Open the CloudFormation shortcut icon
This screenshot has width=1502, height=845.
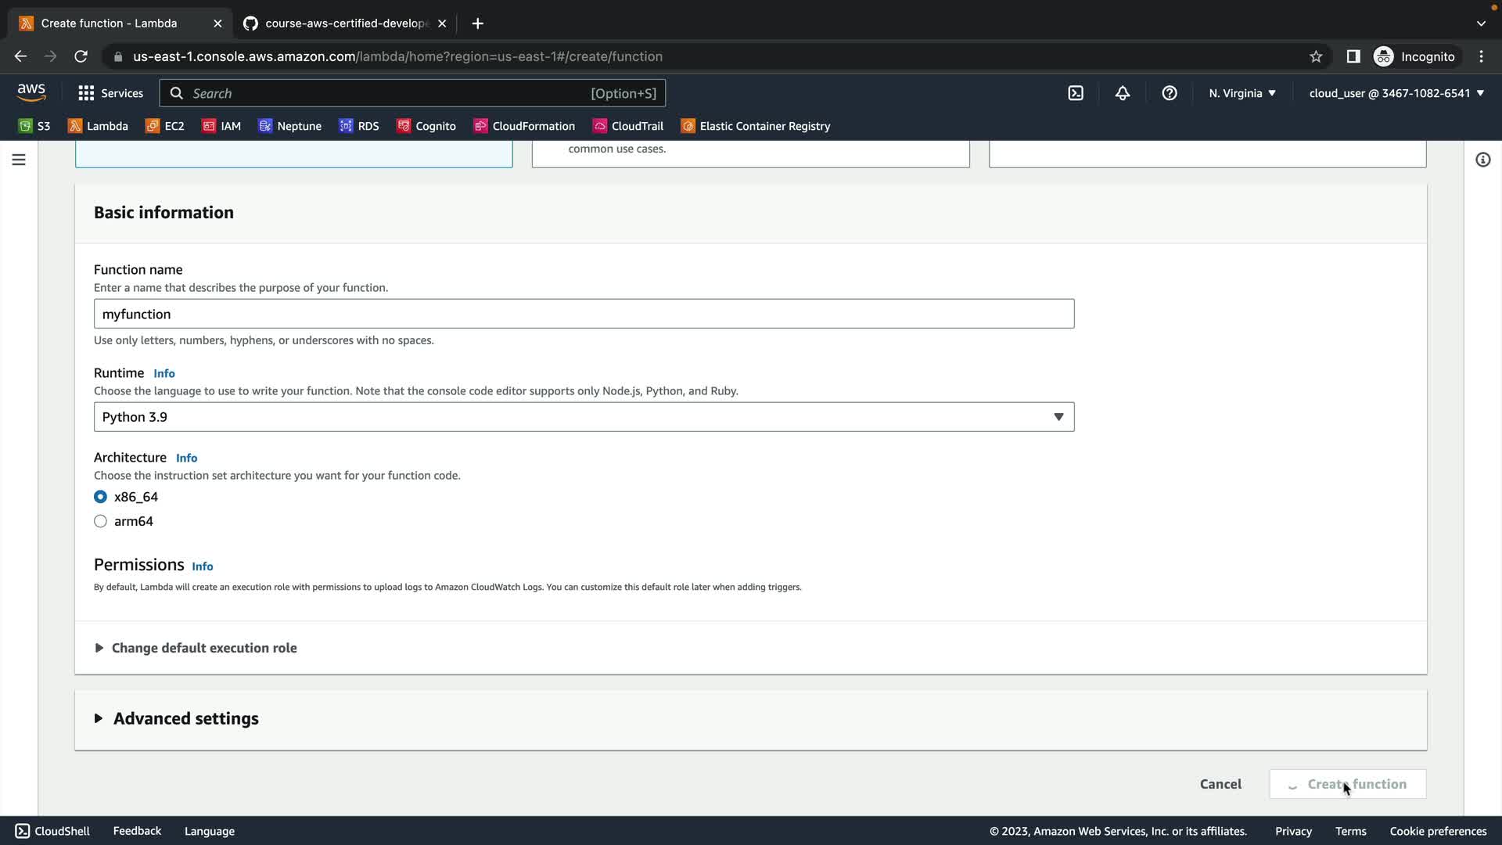tap(524, 126)
